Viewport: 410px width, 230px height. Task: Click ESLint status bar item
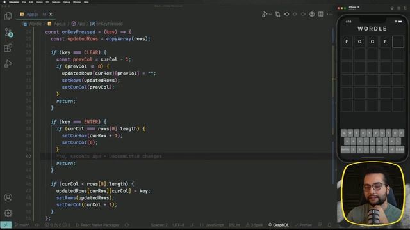pos(234,225)
